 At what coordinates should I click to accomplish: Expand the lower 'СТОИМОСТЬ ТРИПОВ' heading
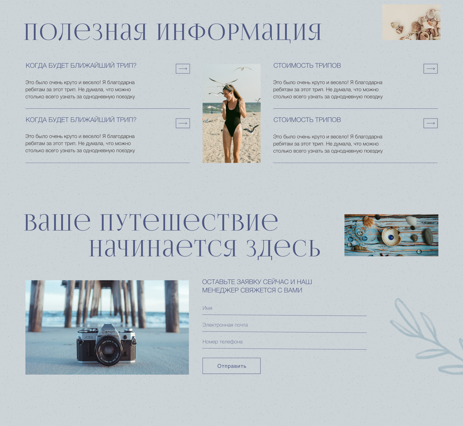[x=307, y=120]
